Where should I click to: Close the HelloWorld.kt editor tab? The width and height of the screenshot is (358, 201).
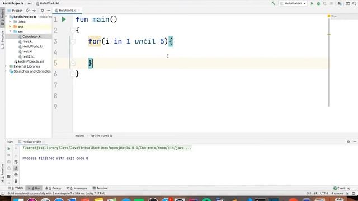point(79,11)
